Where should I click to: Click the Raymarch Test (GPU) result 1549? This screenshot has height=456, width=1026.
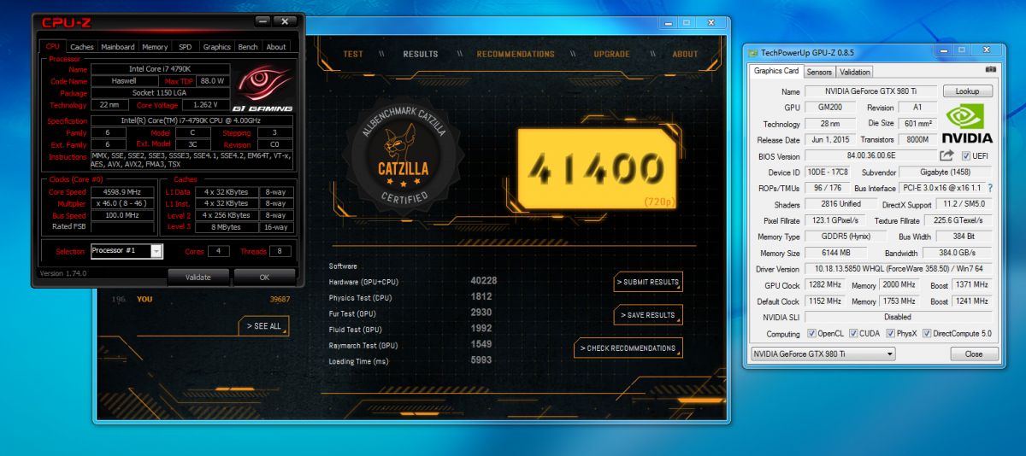tap(481, 345)
